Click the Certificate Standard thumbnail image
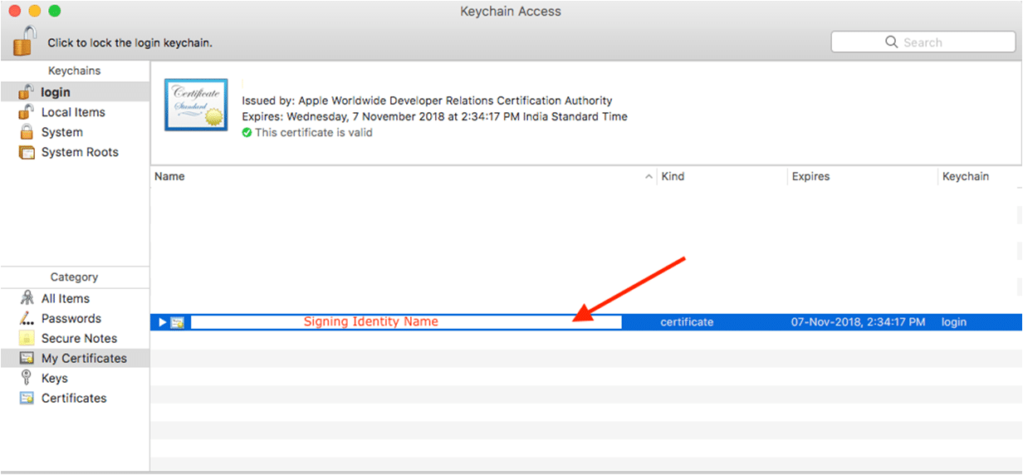1023x475 pixels. point(196,105)
